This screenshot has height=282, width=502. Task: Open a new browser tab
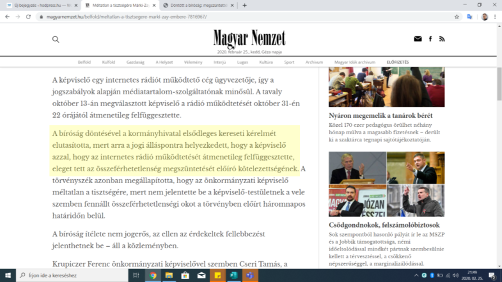tap(244, 5)
